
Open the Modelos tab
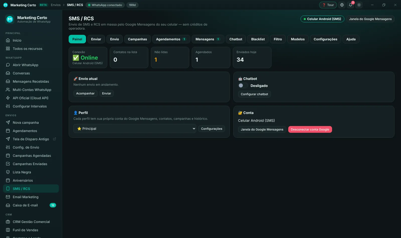[x=298, y=39]
